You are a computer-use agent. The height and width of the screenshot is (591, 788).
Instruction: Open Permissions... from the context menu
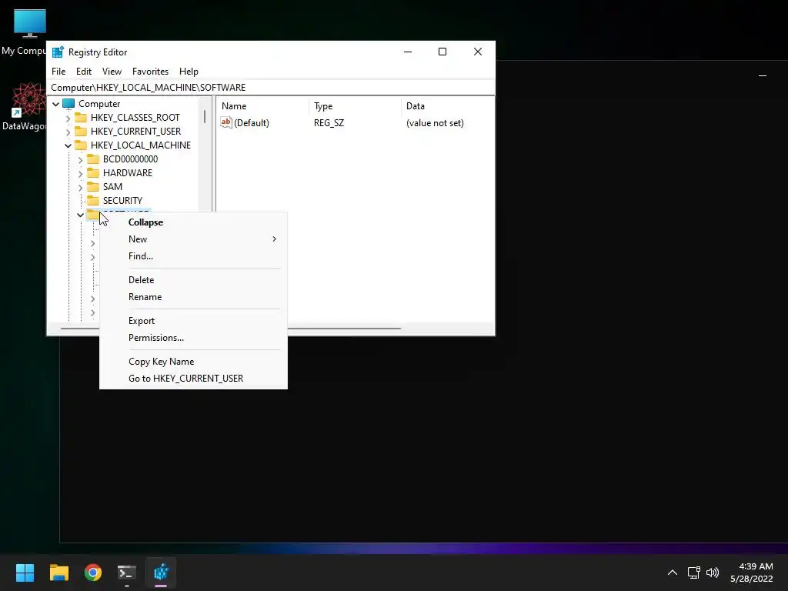(x=193, y=338)
